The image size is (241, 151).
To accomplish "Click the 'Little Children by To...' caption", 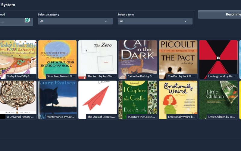I will 222,117.
